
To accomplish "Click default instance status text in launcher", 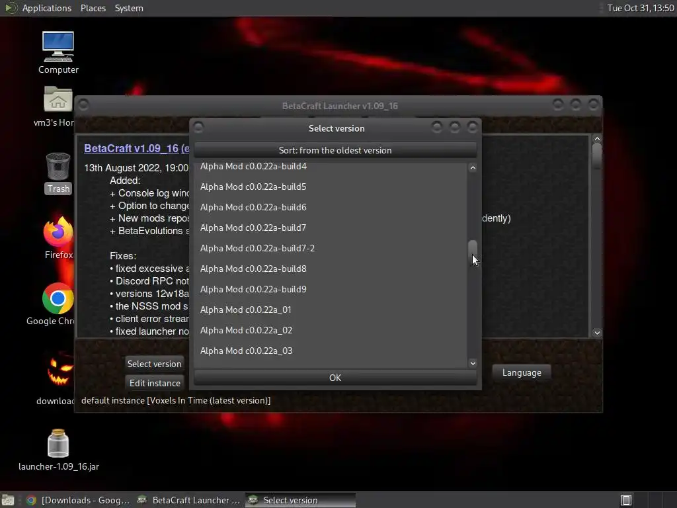I will click(x=176, y=400).
